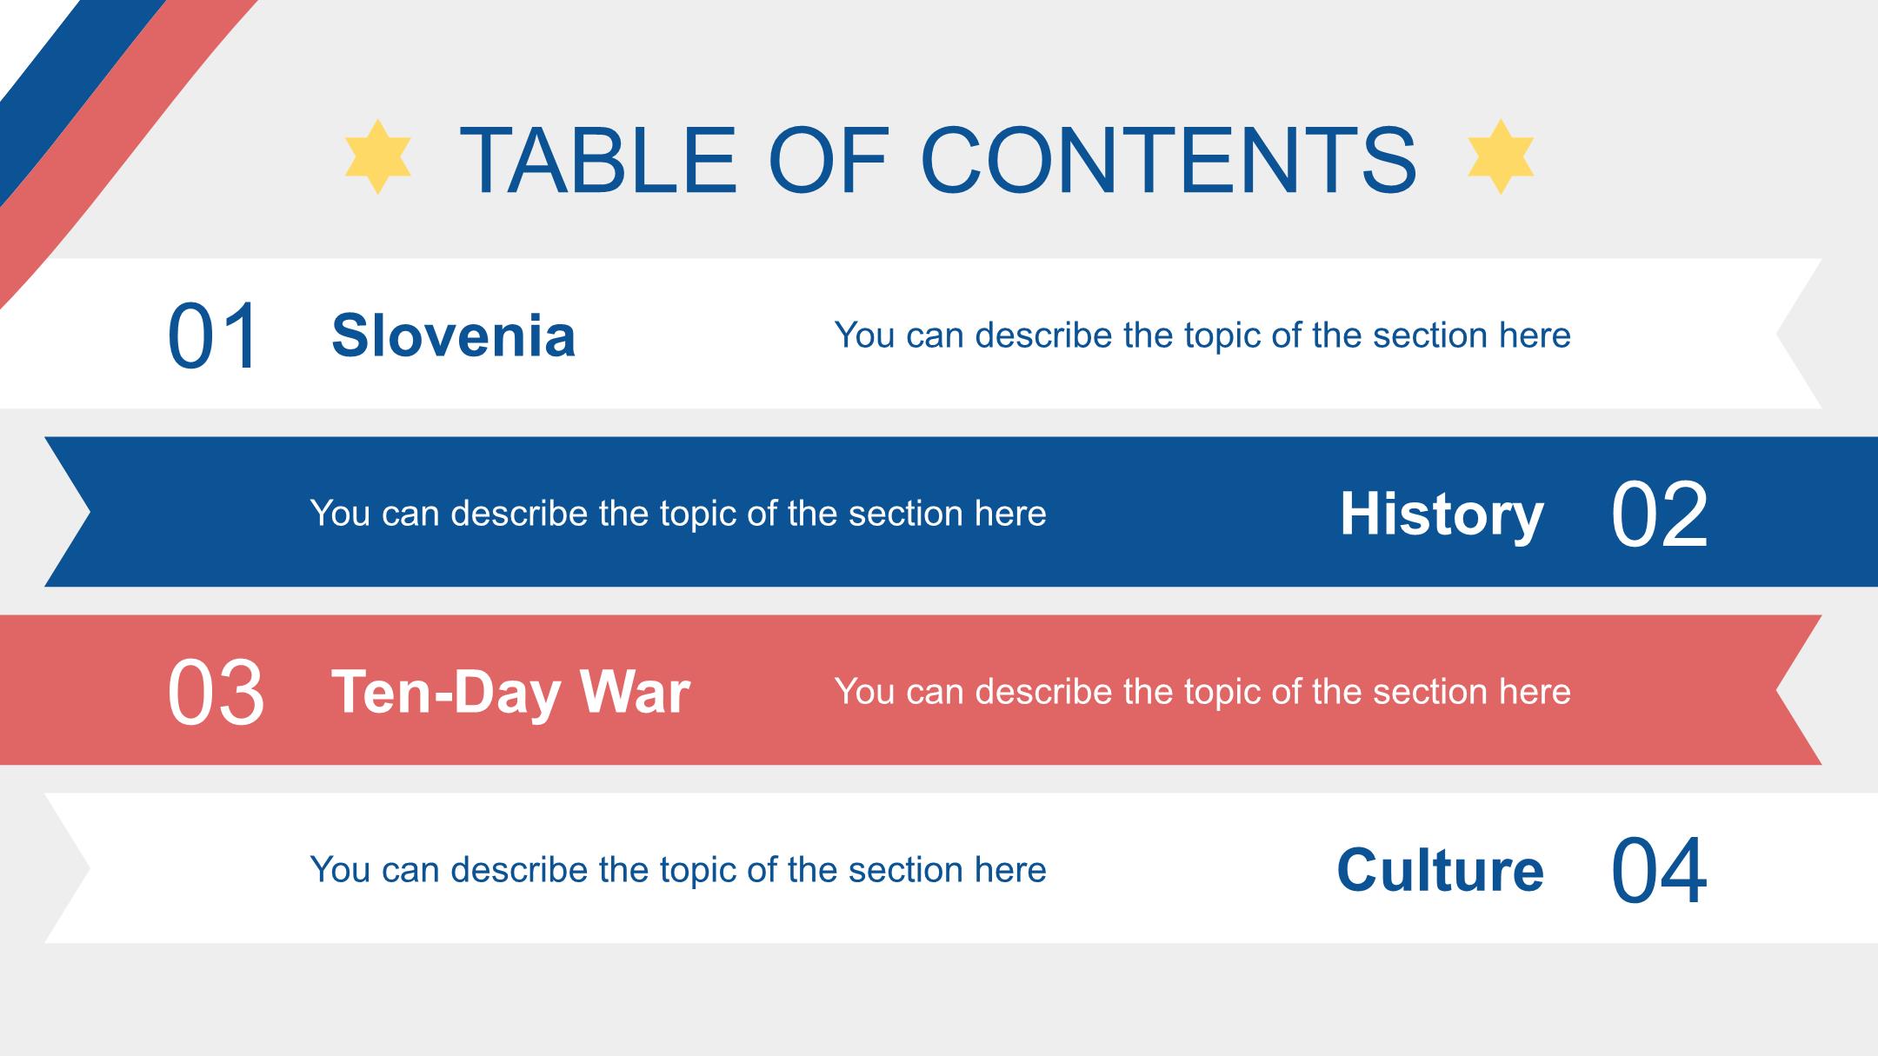Viewport: 1878px width, 1056px height.
Task: Open the History section title
Action: (x=1442, y=515)
